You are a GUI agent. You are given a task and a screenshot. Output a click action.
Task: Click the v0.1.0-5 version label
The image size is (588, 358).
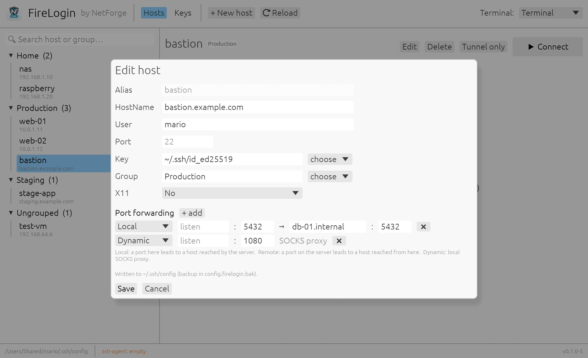tap(573, 351)
